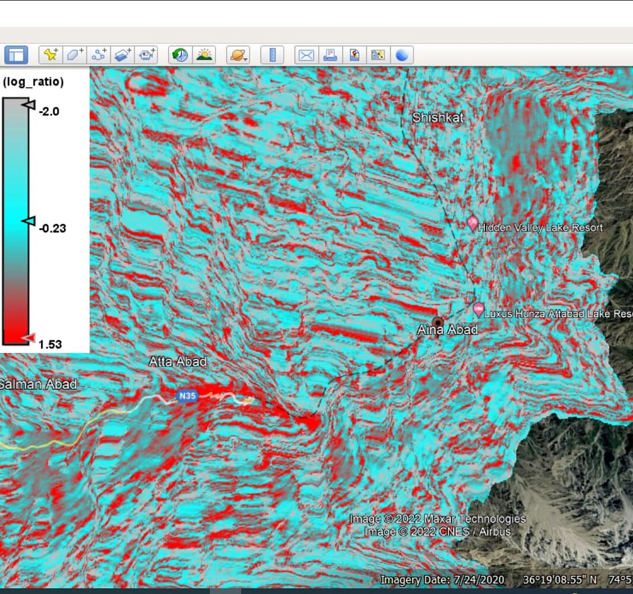This screenshot has height=594, width=633.
Task: Toggle the sidebar panel visibility
Action: coord(15,55)
